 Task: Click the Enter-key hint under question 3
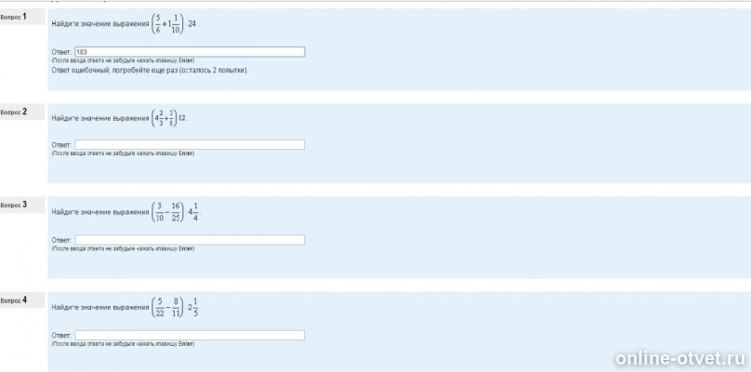(123, 248)
